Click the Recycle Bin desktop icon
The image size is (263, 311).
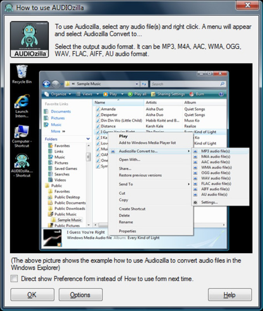22,74
